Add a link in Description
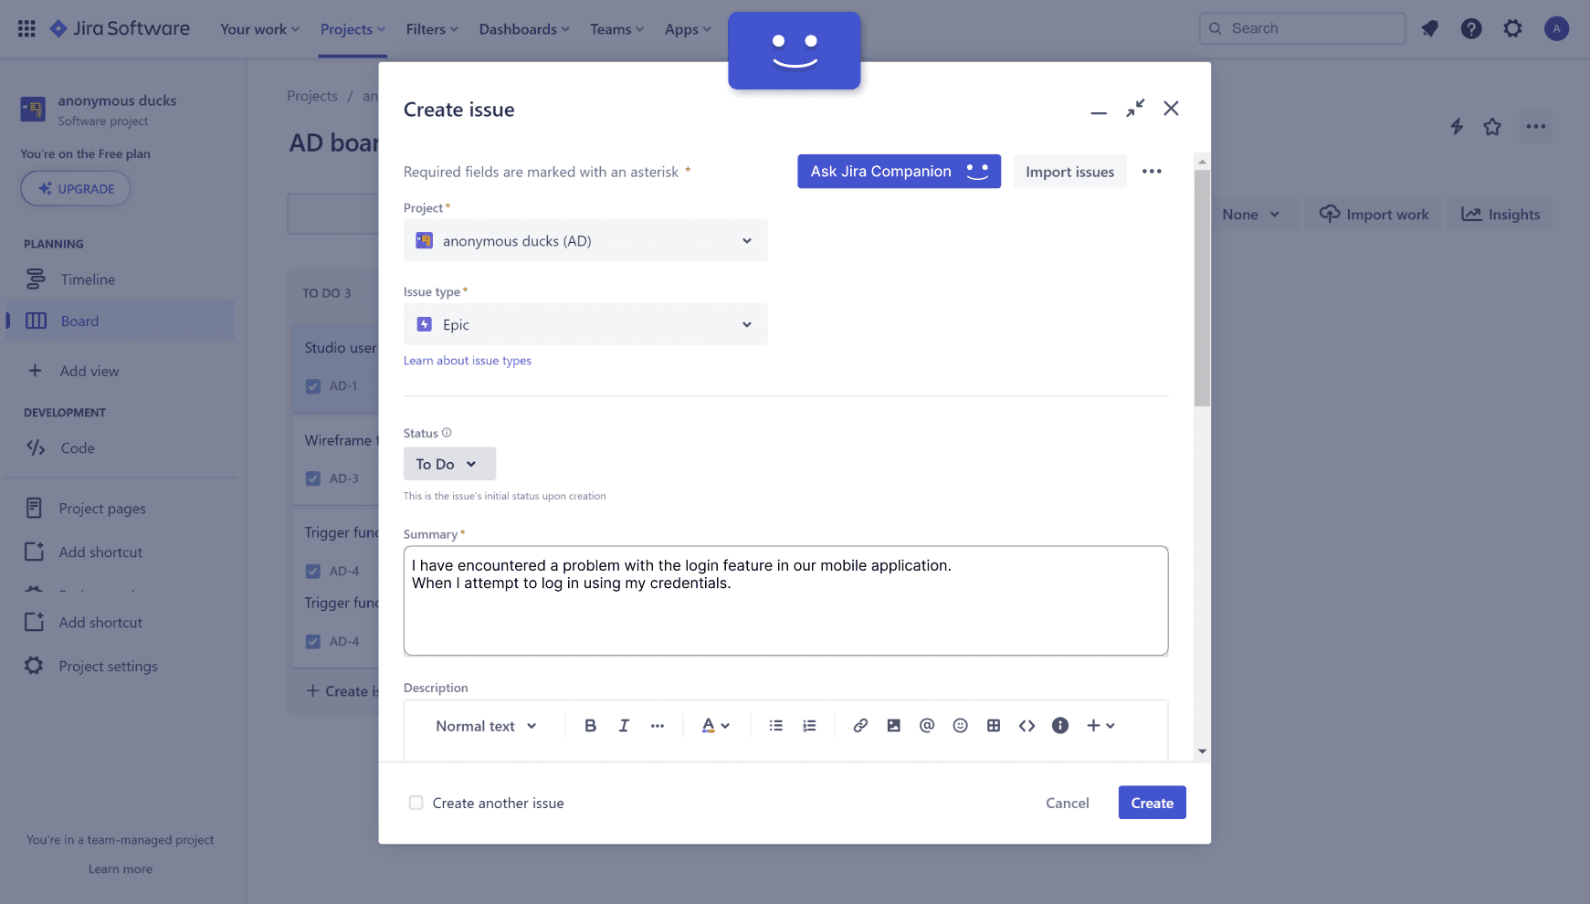Viewport: 1590px width, 904px height. click(x=860, y=726)
